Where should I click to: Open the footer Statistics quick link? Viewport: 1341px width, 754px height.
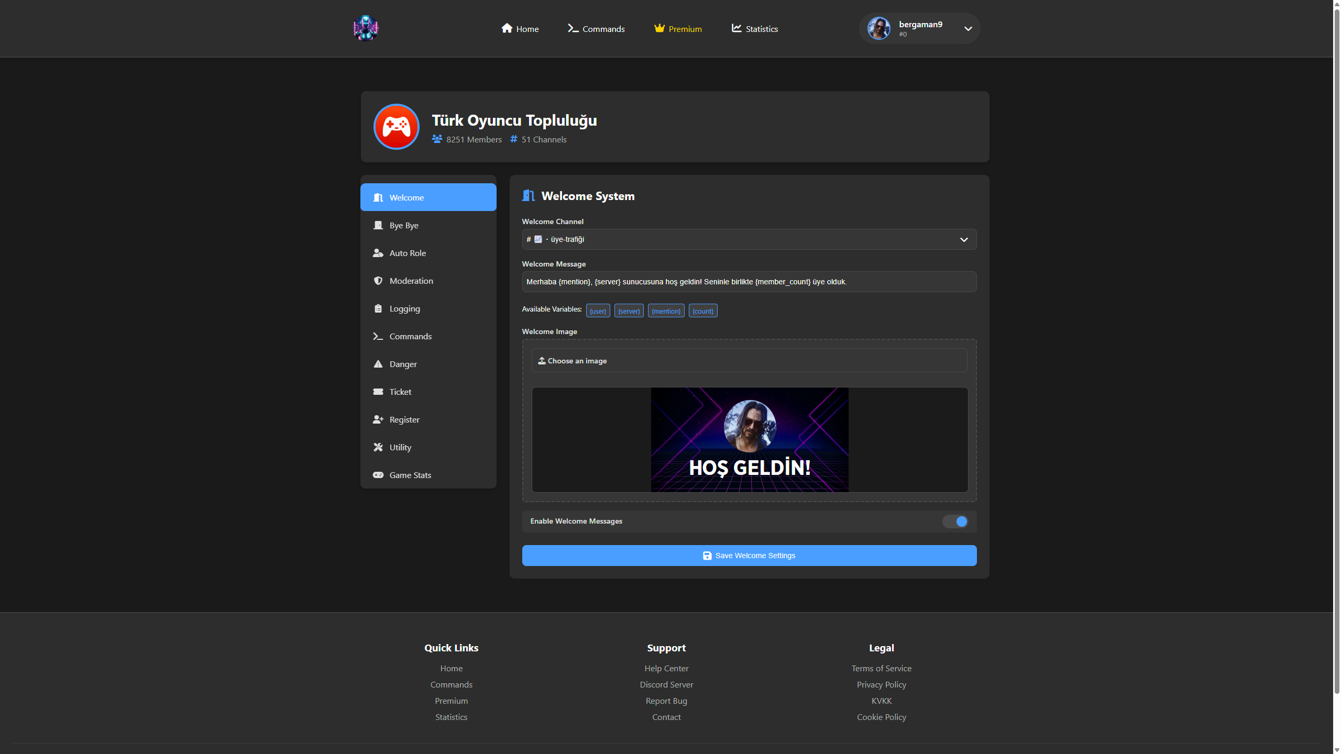coord(452,717)
